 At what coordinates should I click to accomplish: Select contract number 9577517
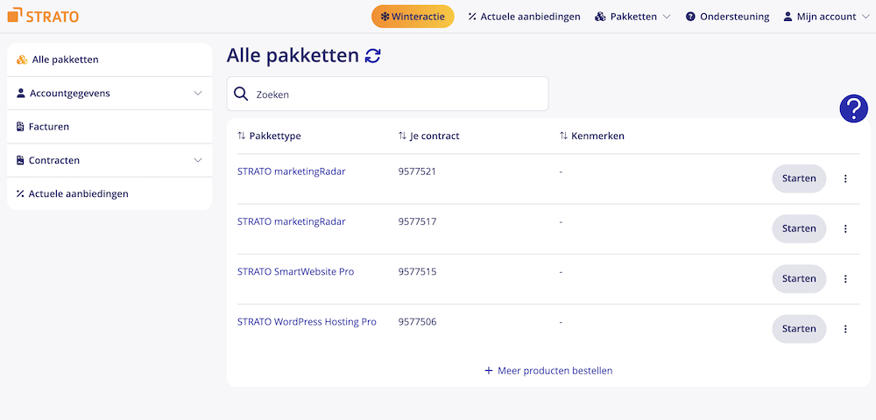(x=417, y=222)
